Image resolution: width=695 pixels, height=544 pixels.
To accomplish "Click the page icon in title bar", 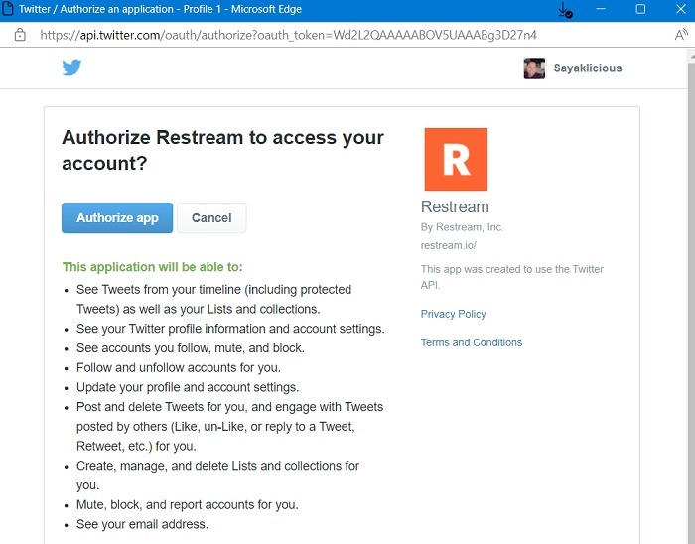I will point(8,9).
